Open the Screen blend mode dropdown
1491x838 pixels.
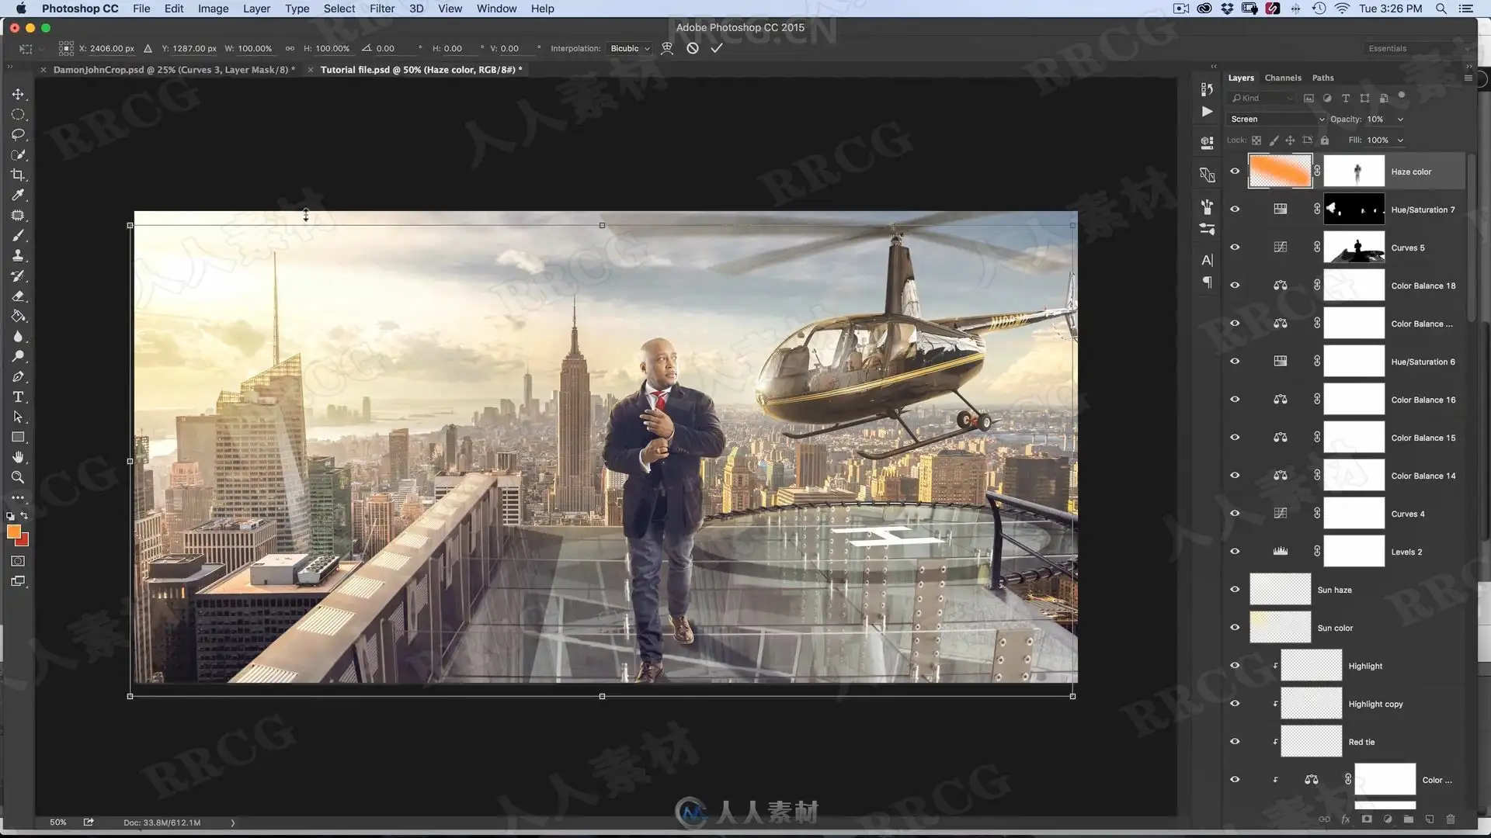(1276, 119)
